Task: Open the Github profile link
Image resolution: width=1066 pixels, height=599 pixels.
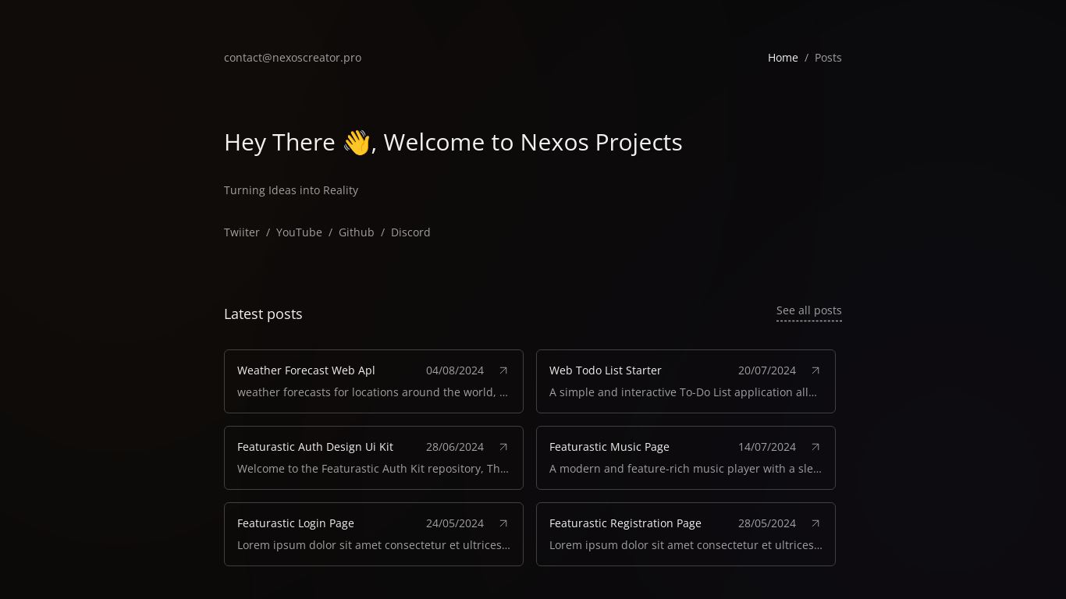Action: coord(357,232)
